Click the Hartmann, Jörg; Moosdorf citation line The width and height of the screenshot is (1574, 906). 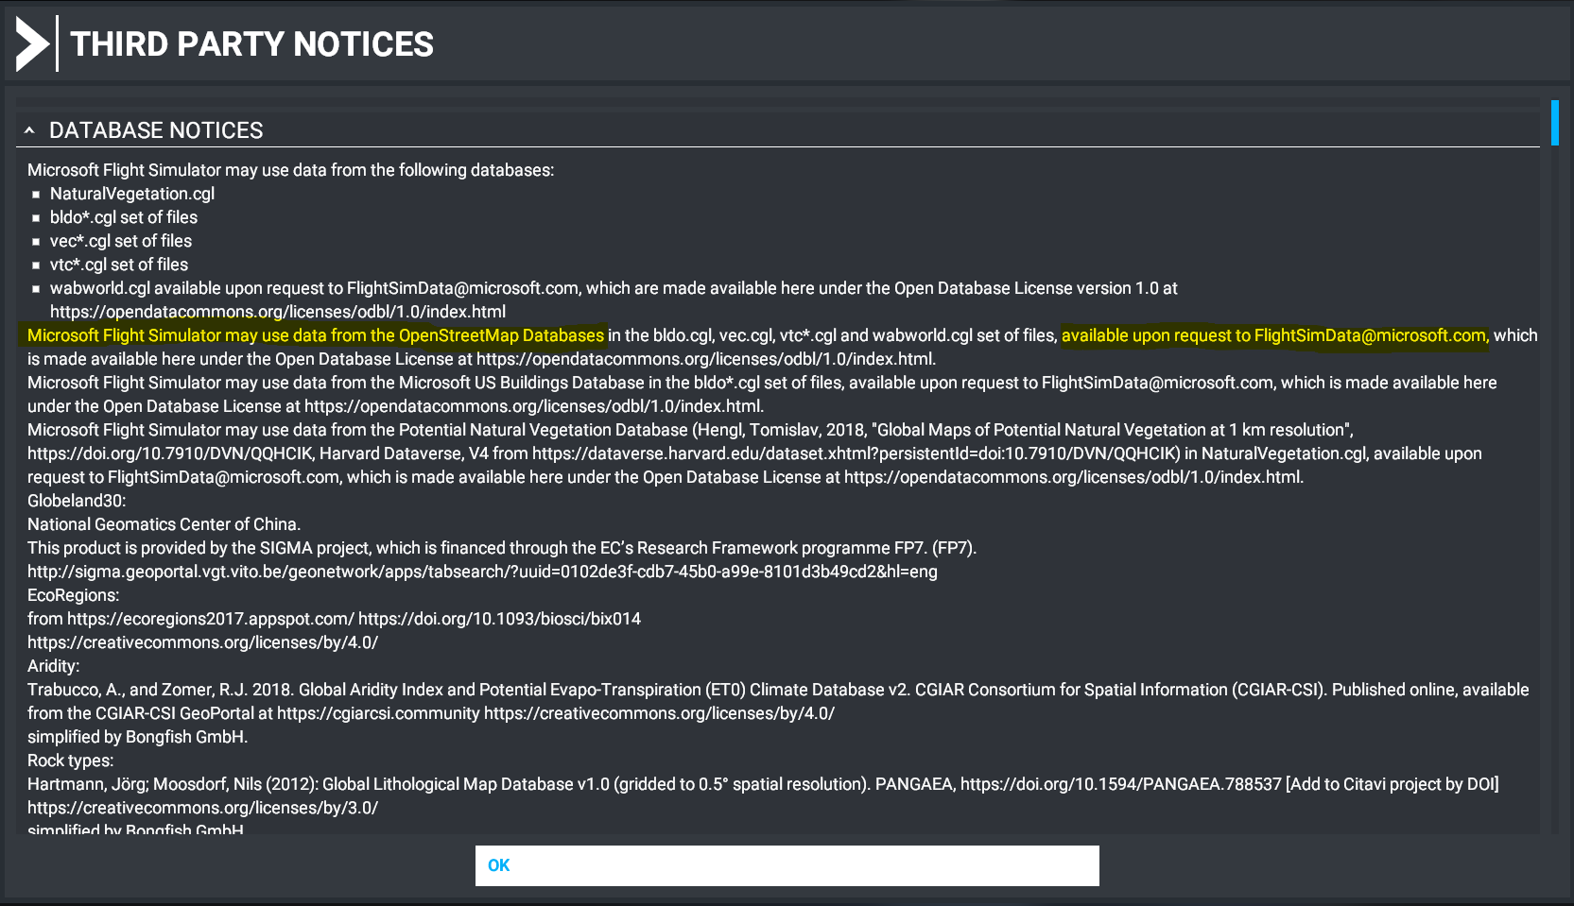coord(763,784)
